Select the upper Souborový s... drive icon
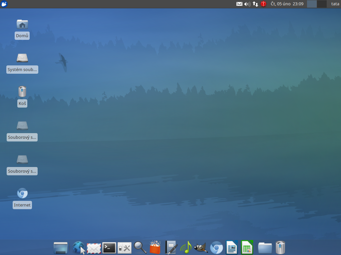 [22, 126]
